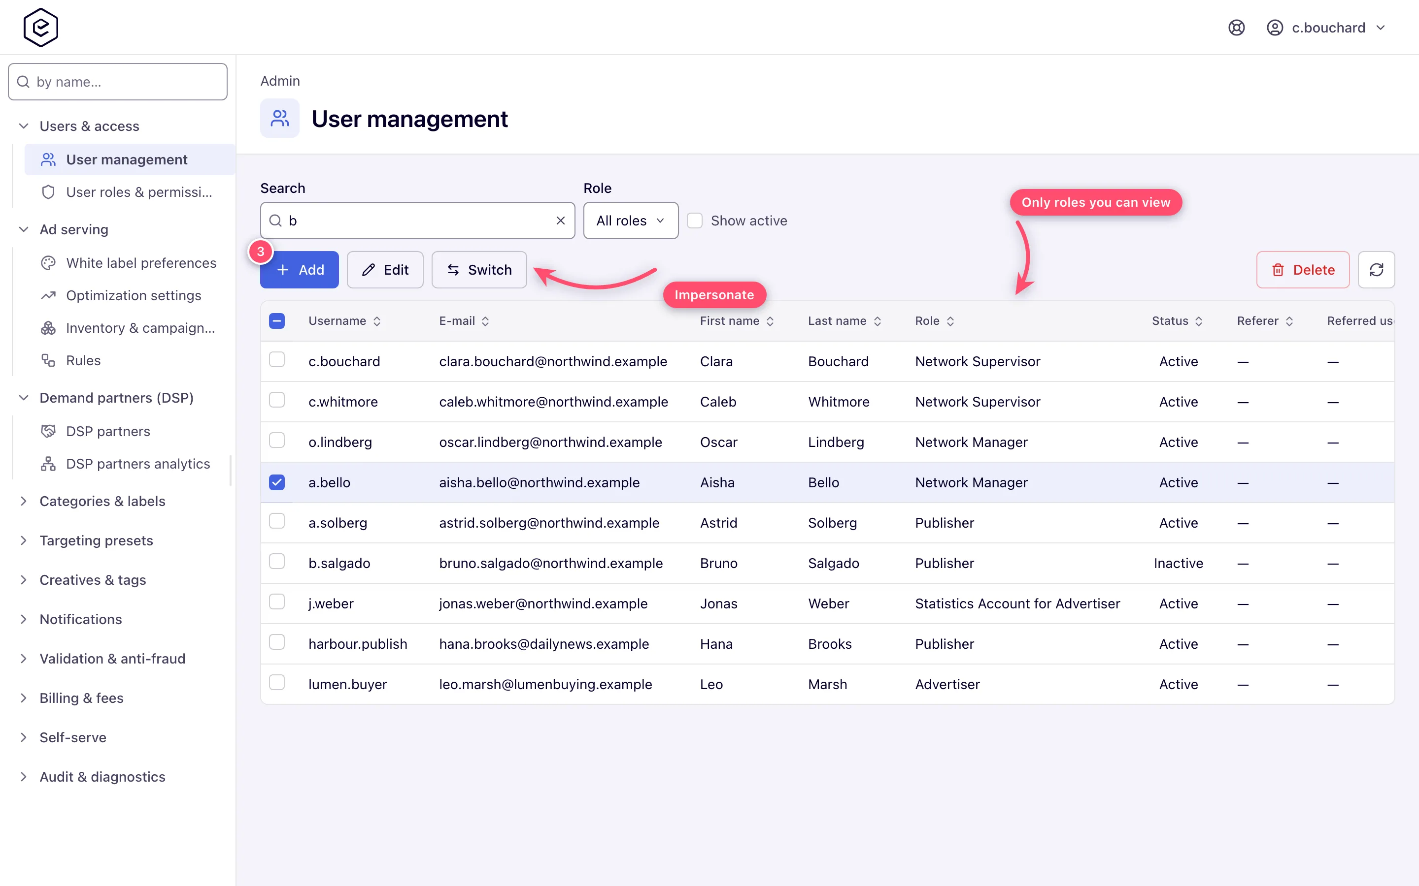
Task: Open White label preferences in sidebar
Action: click(x=130, y=263)
